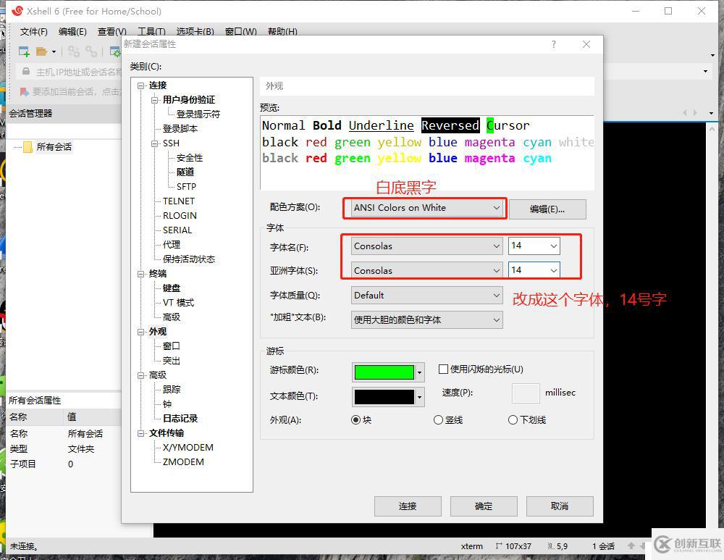Image resolution: width=724 pixels, height=560 pixels.
Task: Select ZMODEM in the category tree
Action: click(x=183, y=462)
